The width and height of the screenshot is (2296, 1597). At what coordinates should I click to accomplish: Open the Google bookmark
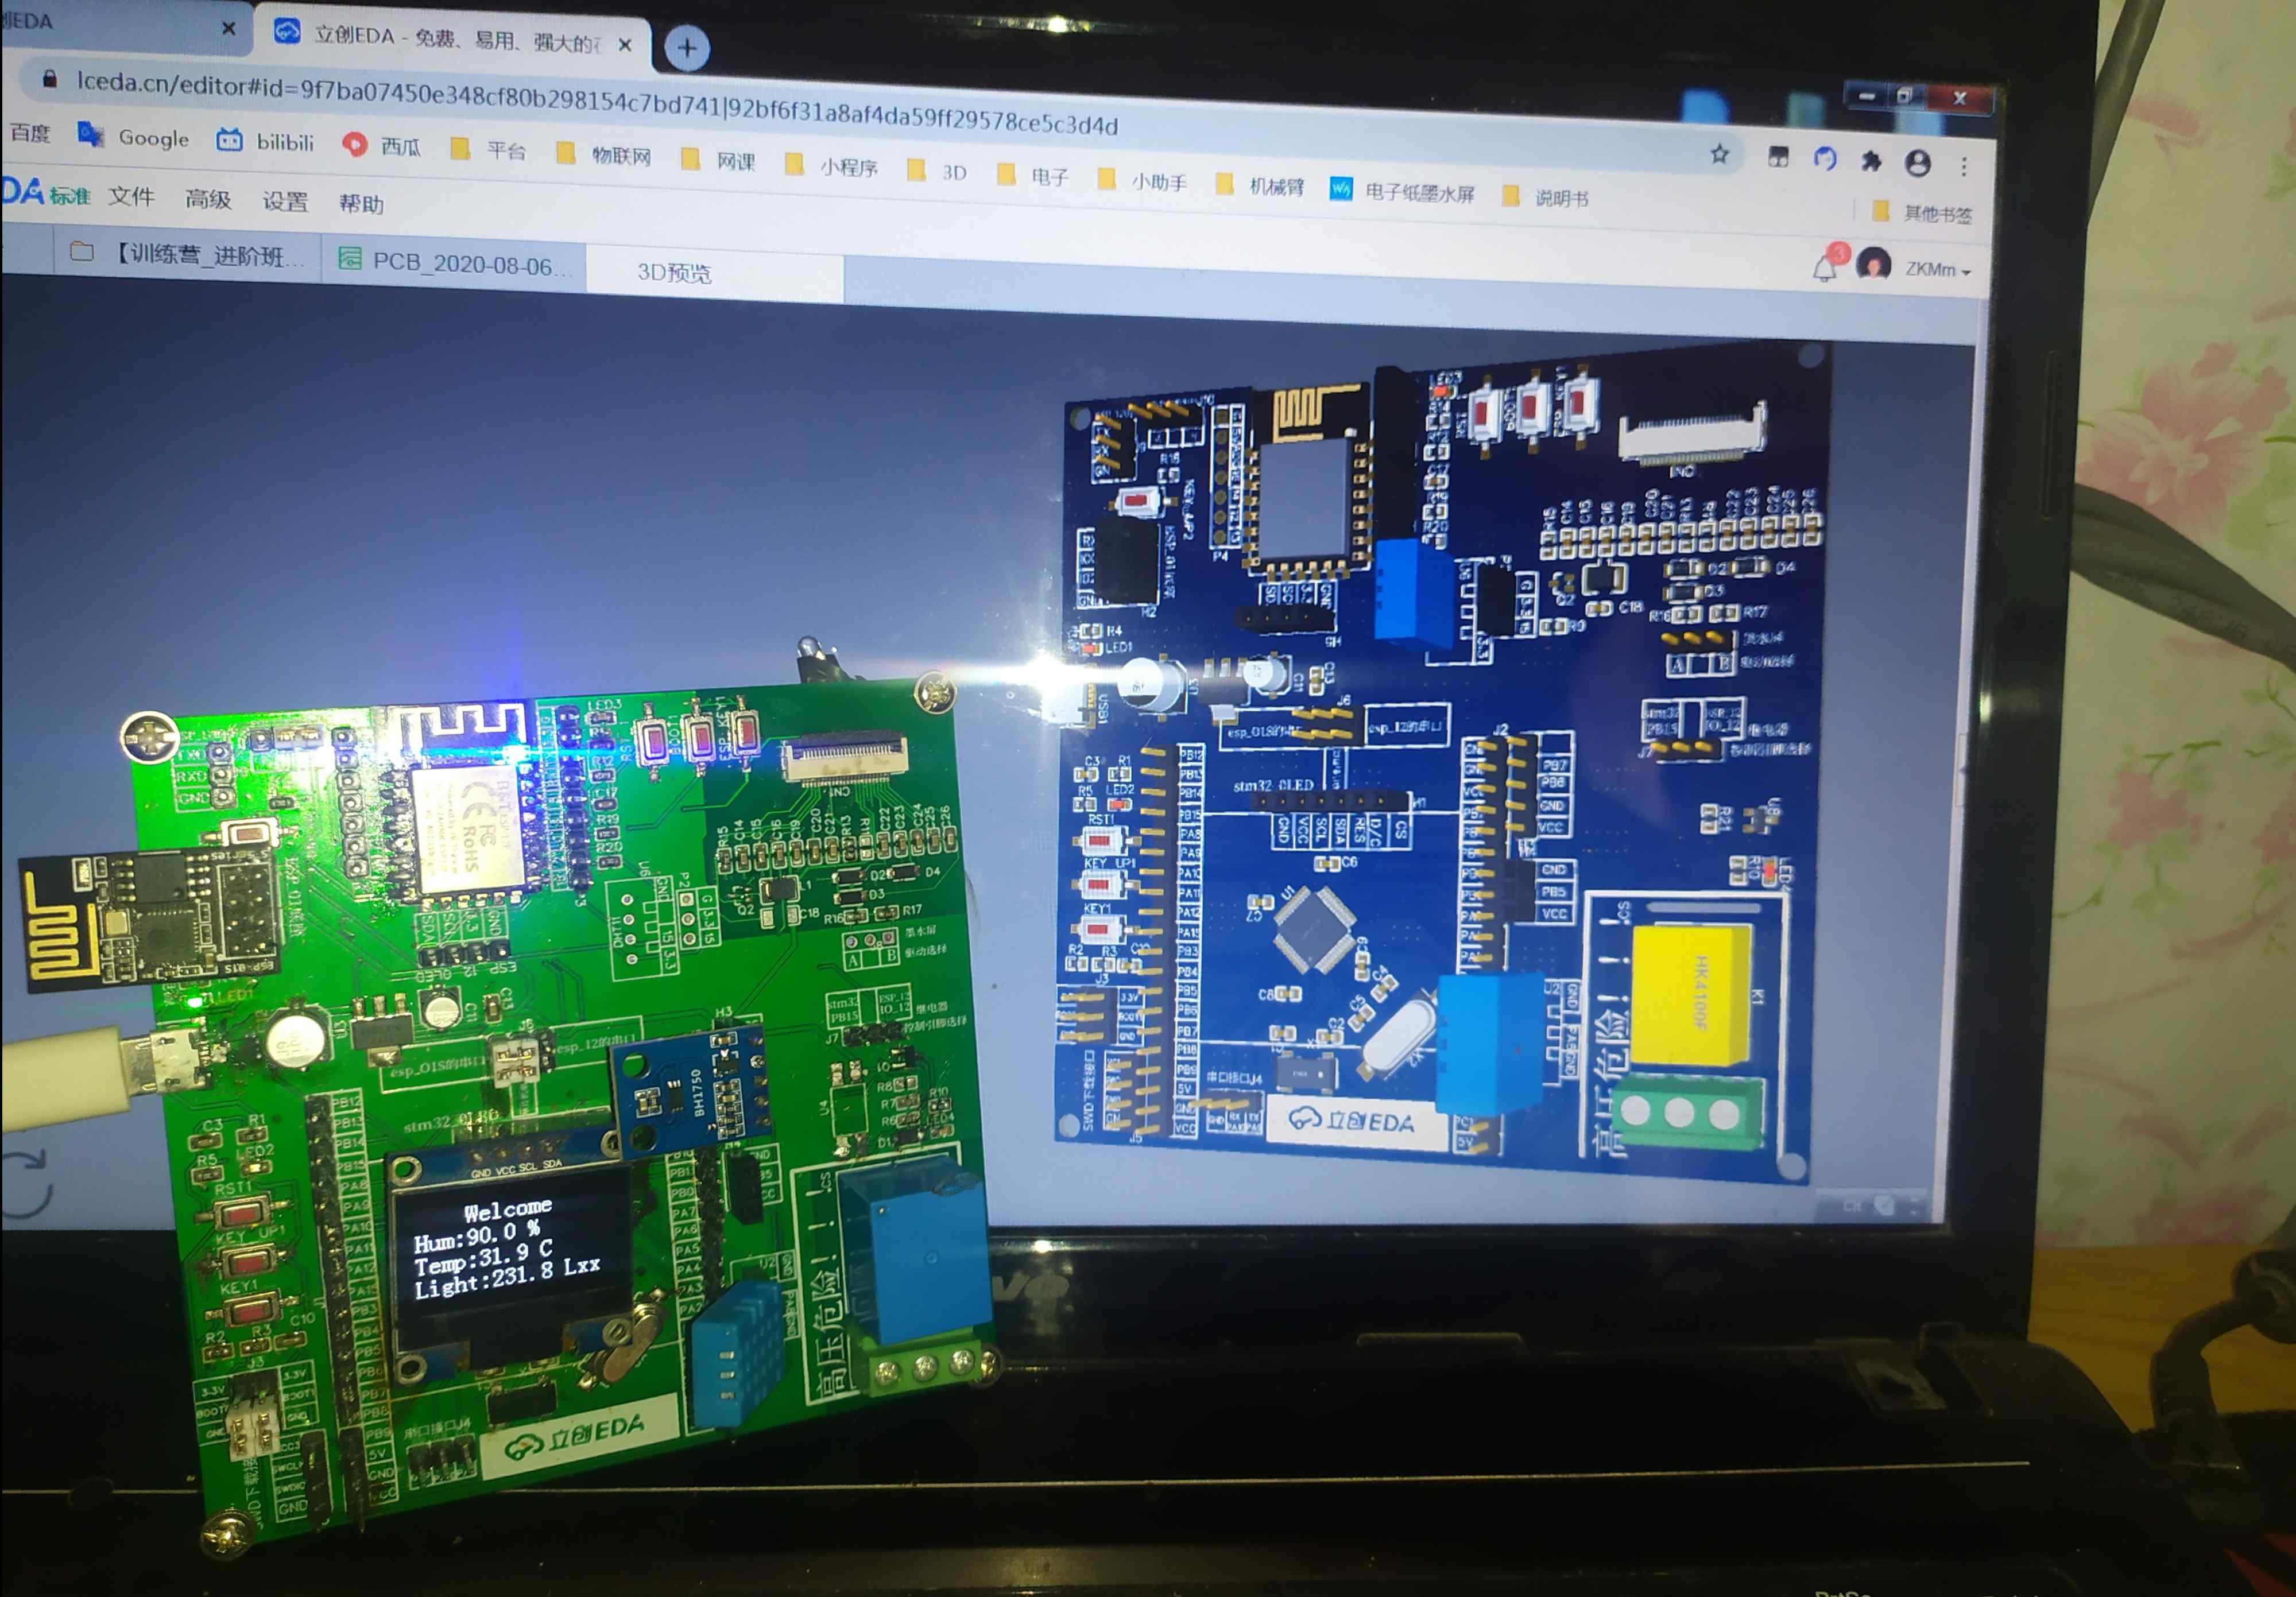click(134, 137)
